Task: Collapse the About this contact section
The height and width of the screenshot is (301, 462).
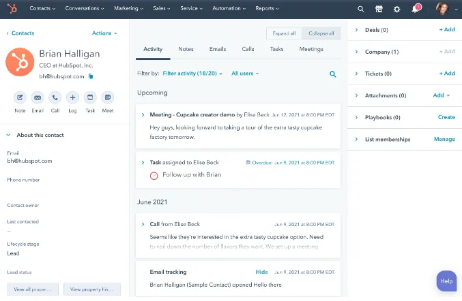Action: [8, 135]
